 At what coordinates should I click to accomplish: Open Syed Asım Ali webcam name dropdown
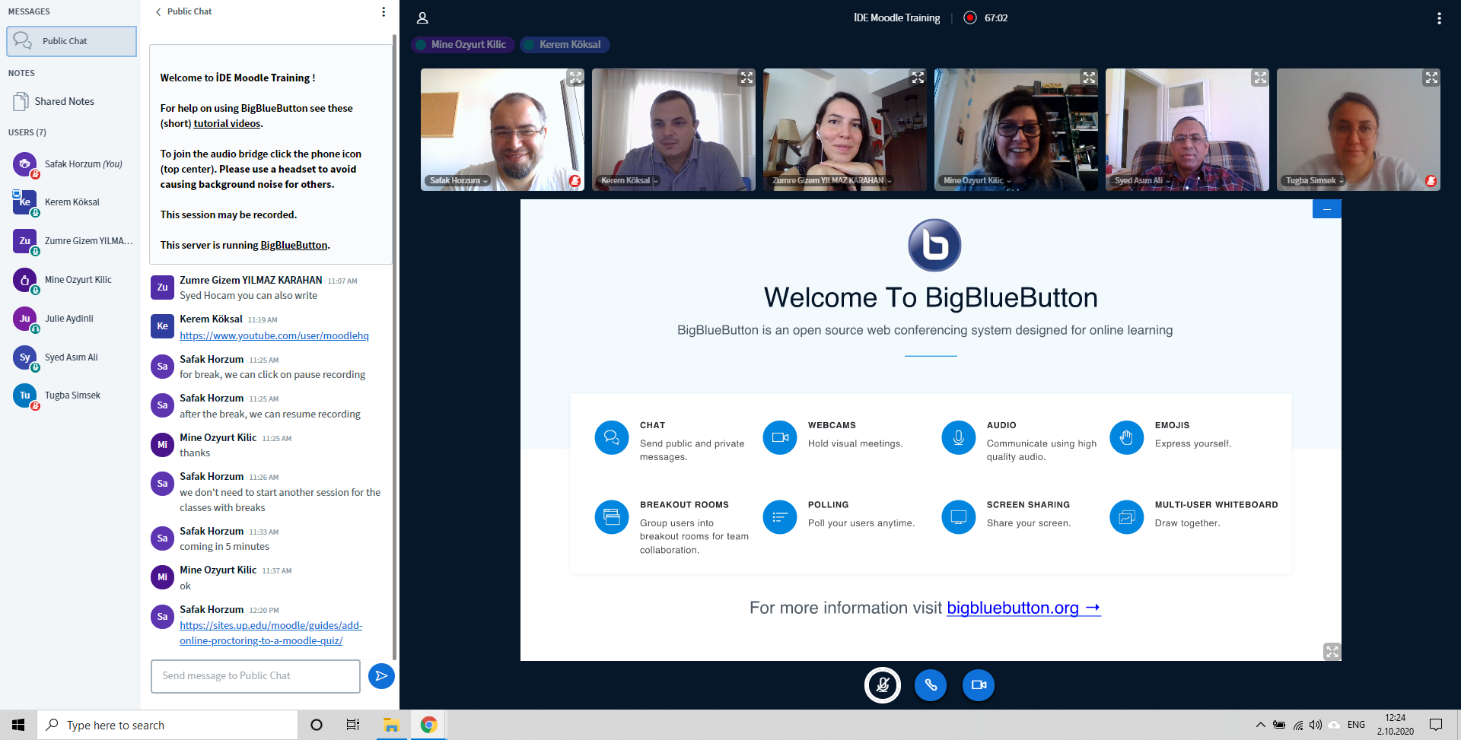click(1142, 181)
